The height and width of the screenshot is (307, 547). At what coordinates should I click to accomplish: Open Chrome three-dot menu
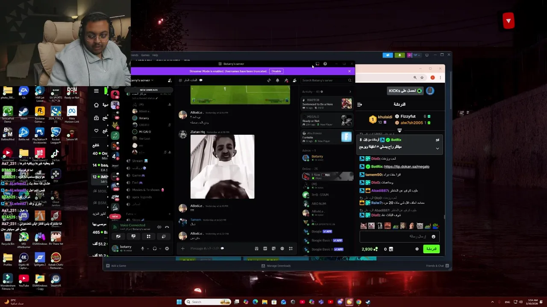(x=440, y=78)
